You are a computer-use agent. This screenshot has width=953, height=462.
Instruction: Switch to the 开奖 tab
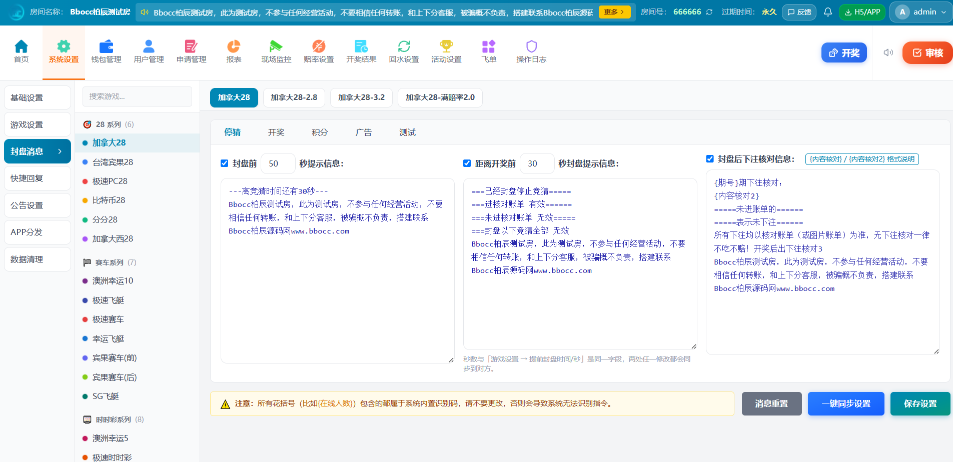pos(276,132)
